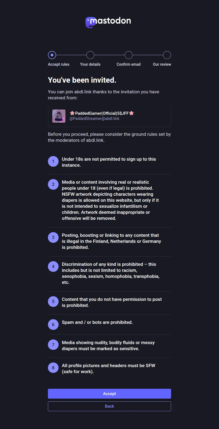This screenshot has width=219, height=429.
Task: Click the rule number 6 badge
Action: click(x=53, y=325)
